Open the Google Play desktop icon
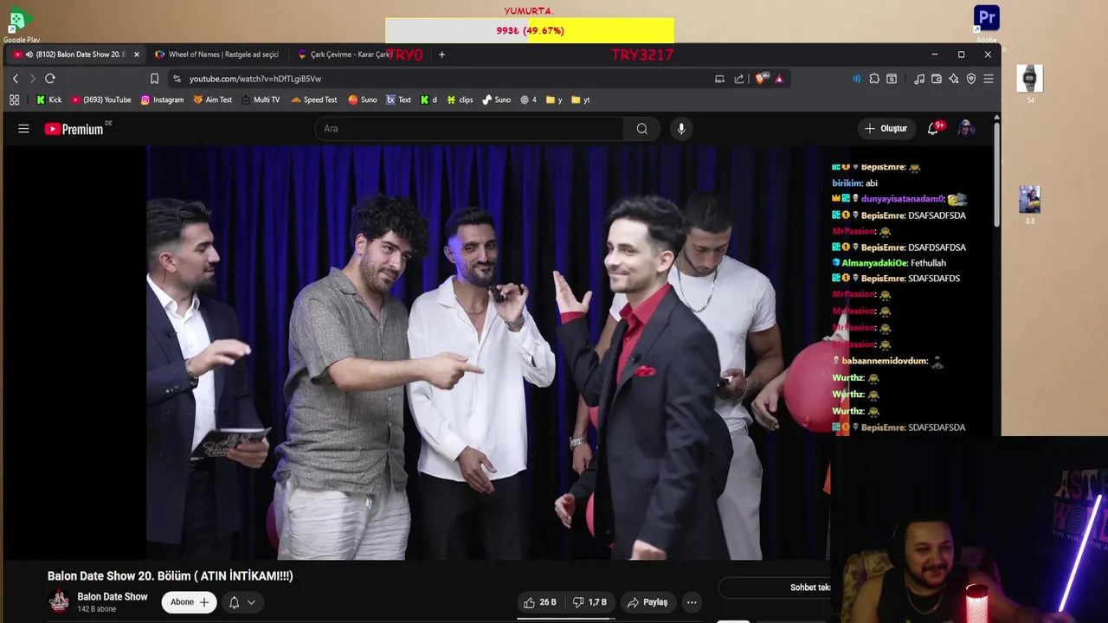1108x623 pixels. point(21,26)
